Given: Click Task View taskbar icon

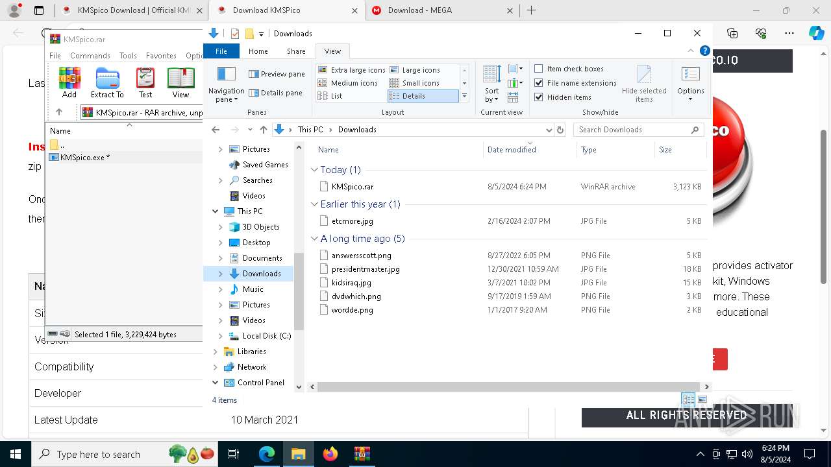Looking at the screenshot, I should (x=234, y=454).
